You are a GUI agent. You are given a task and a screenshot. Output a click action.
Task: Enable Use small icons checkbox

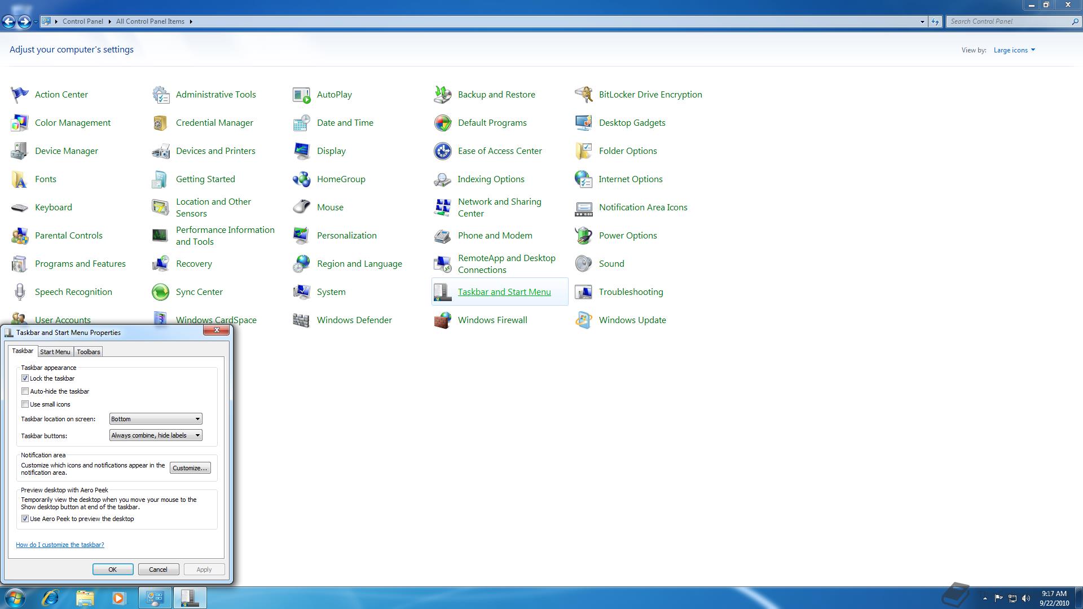pyautogui.click(x=25, y=404)
